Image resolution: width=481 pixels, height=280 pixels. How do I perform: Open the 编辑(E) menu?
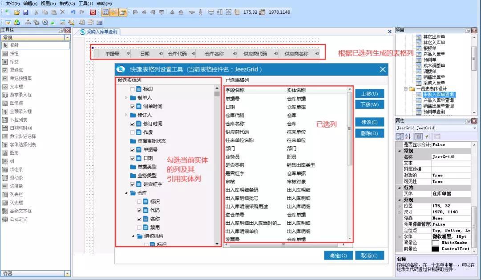[30, 4]
